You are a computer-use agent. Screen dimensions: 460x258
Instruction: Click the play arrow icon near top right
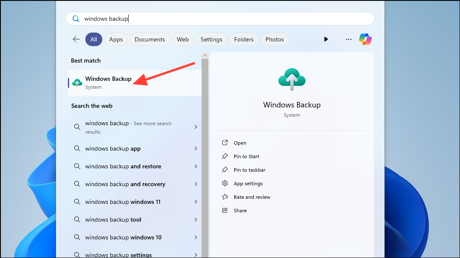[326, 39]
